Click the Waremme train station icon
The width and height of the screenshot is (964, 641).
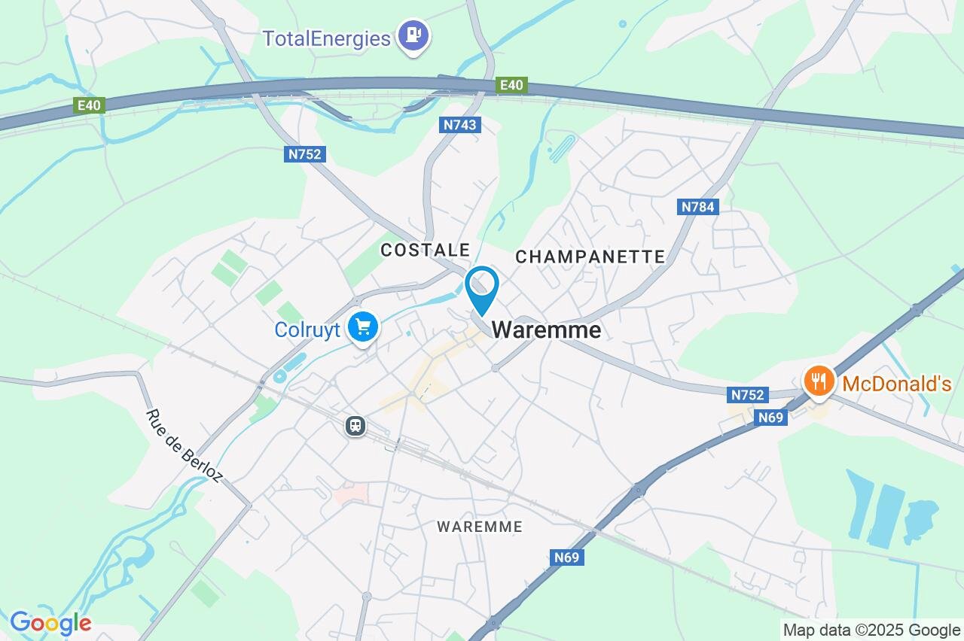point(355,426)
